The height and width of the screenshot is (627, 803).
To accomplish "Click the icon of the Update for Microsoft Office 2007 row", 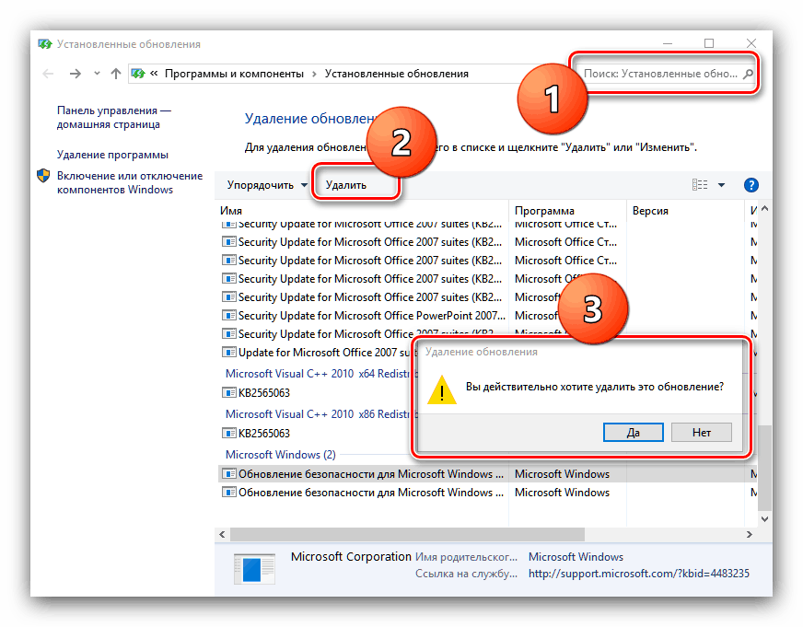I will [228, 352].
